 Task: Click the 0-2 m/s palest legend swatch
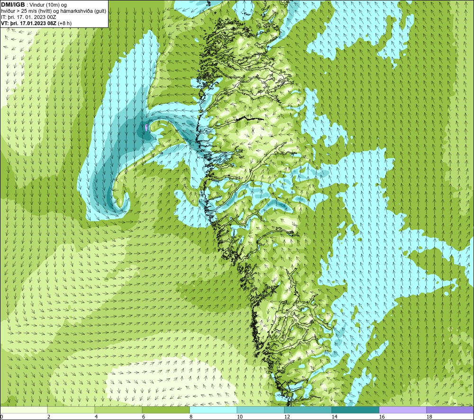(24, 410)
